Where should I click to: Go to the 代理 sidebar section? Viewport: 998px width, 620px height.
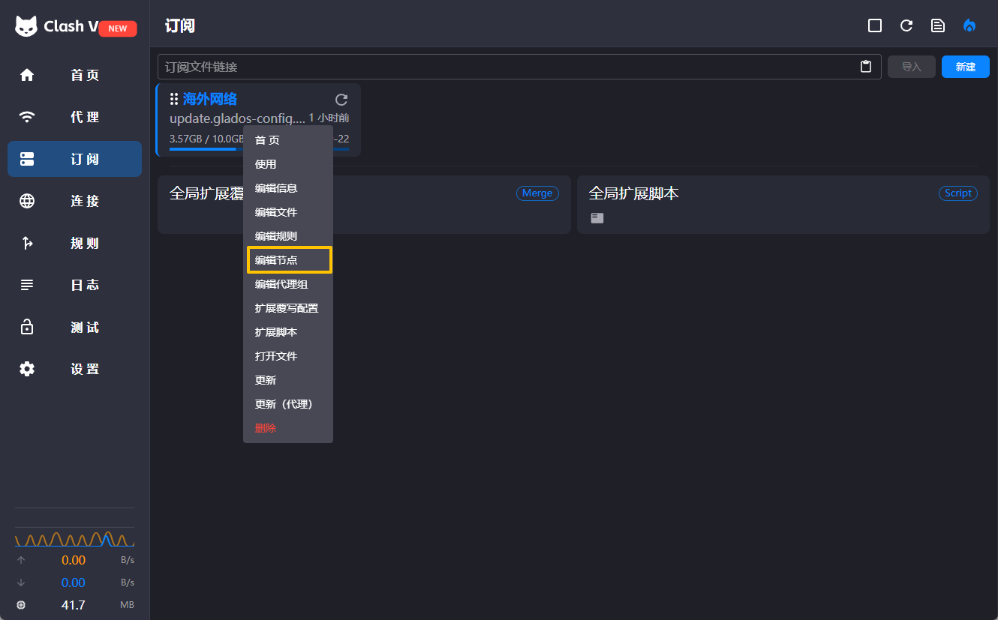pos(74,117)
